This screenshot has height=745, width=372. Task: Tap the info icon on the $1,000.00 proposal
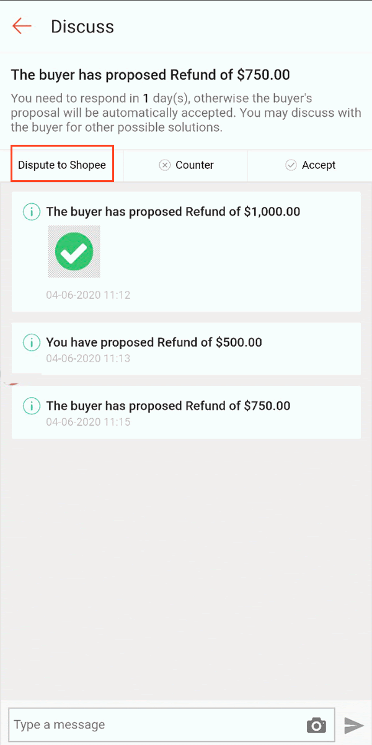pos(32,212)
